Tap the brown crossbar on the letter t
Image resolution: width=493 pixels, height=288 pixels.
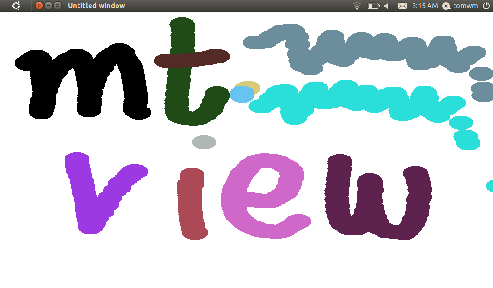point(192,58)
